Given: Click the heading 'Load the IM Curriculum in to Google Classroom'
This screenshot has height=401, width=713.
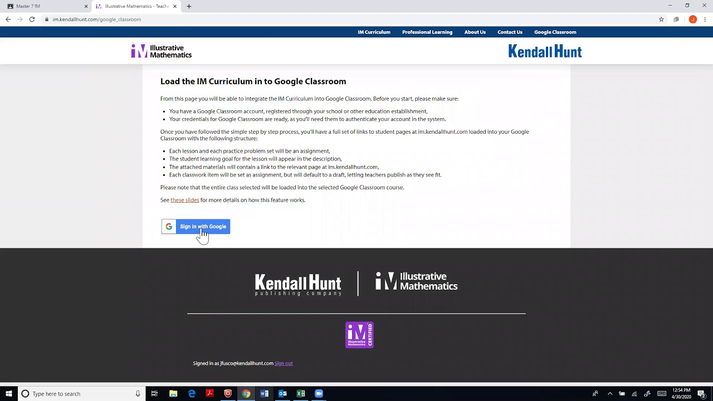Looking at the screenshot, I should 253,81.
